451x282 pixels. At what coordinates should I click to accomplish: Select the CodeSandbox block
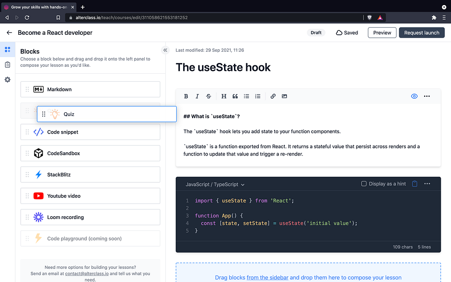[x=90, y=153]
